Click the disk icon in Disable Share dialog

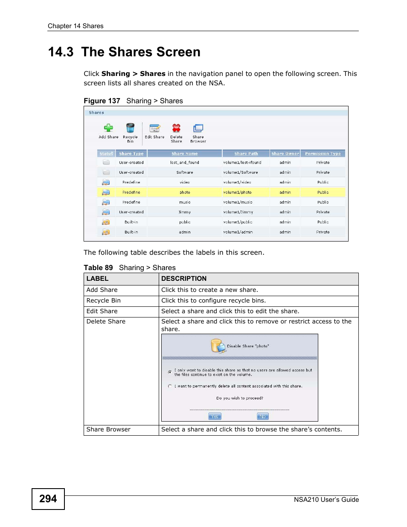click(217, 346)
